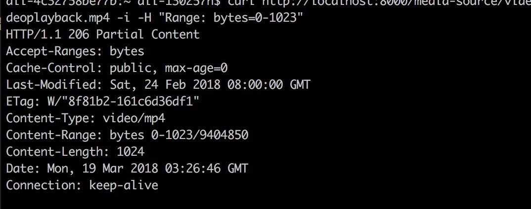Click the Content-Type header label
531x209 pixels.
pos(51,118)
